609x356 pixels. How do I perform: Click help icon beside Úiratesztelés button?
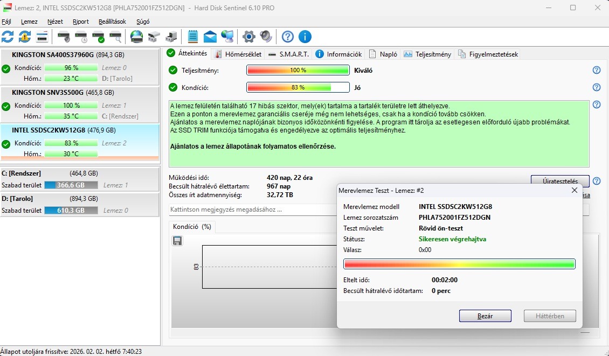(597, 181)
